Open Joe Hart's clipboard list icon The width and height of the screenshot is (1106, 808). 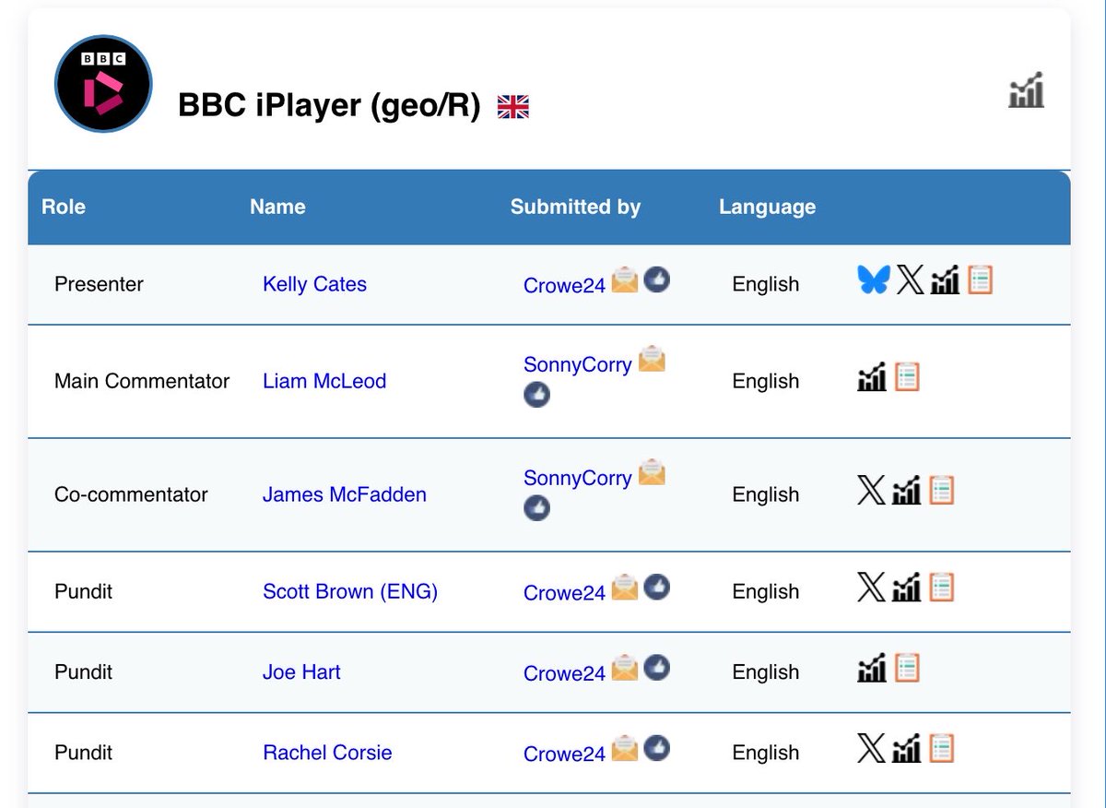908,667
